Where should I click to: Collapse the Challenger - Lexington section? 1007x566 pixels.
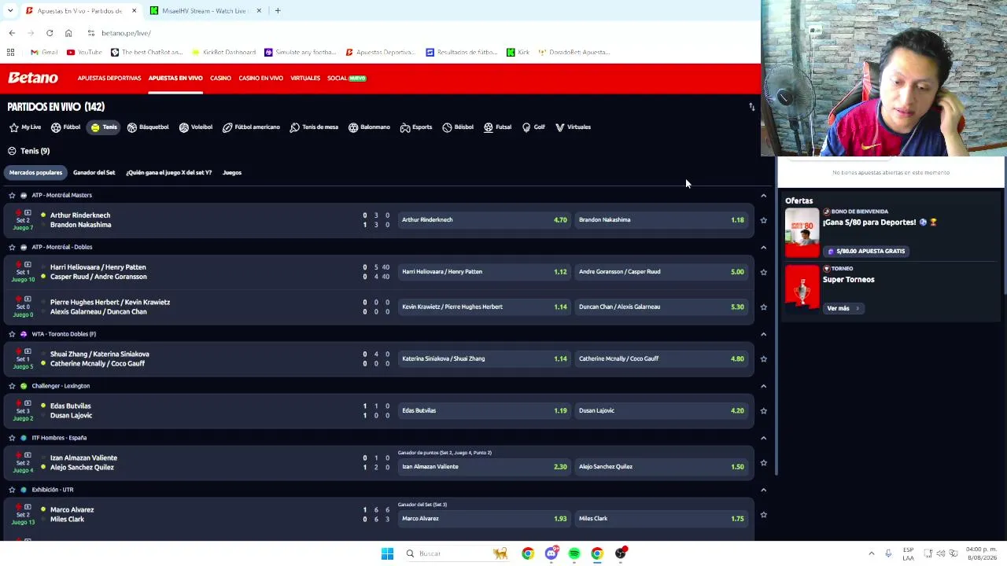pos(763,386)
